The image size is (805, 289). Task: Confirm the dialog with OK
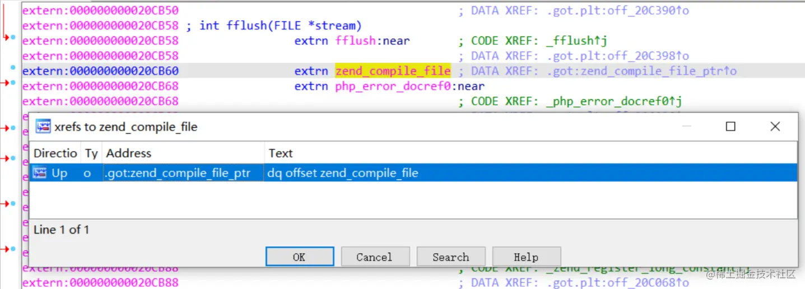[x=299, y=257]
